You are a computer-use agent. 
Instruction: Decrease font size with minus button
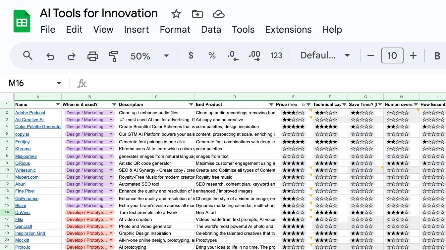(371, 55)
